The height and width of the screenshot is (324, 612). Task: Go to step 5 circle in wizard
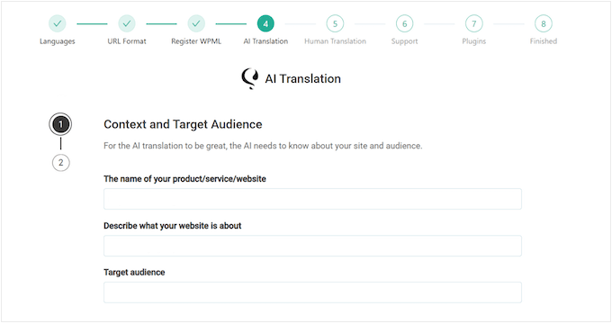point(335,23)
